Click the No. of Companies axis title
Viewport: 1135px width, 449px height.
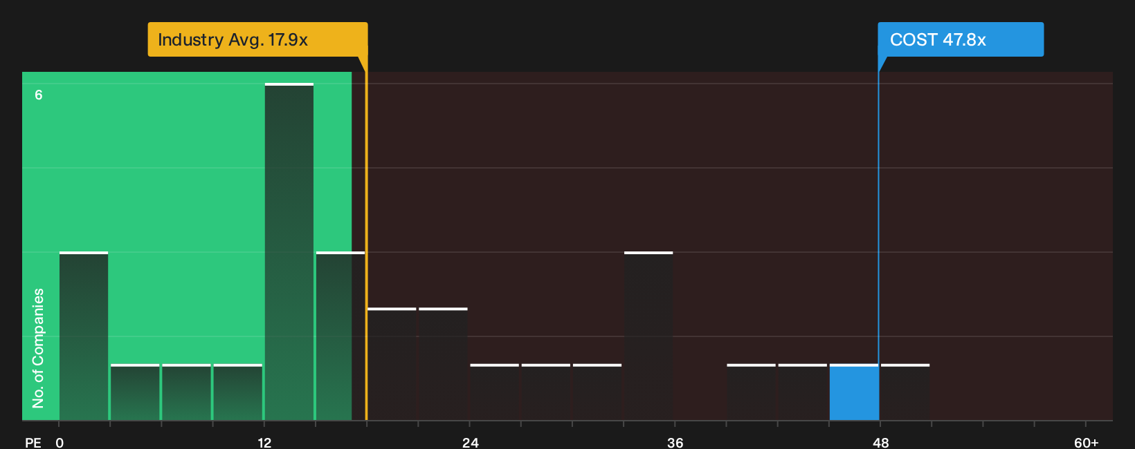(38, 348)
